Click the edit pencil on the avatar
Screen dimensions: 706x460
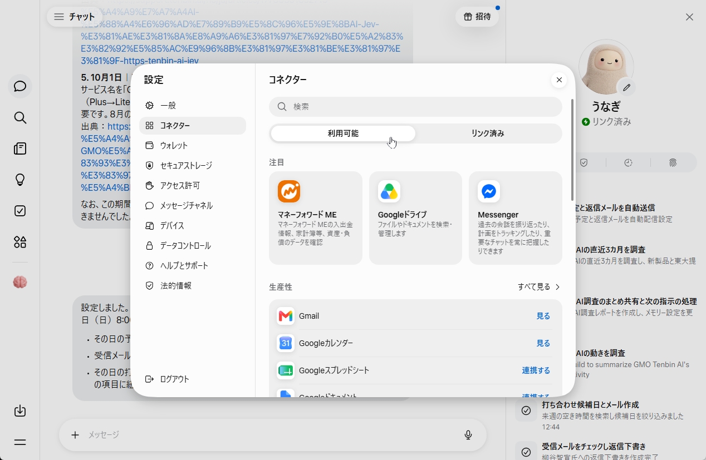pos(626,87)
